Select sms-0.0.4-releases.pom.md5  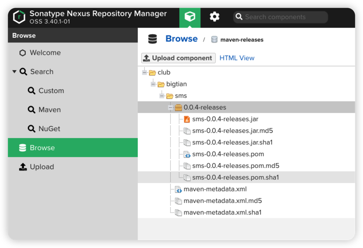(246, 166)
